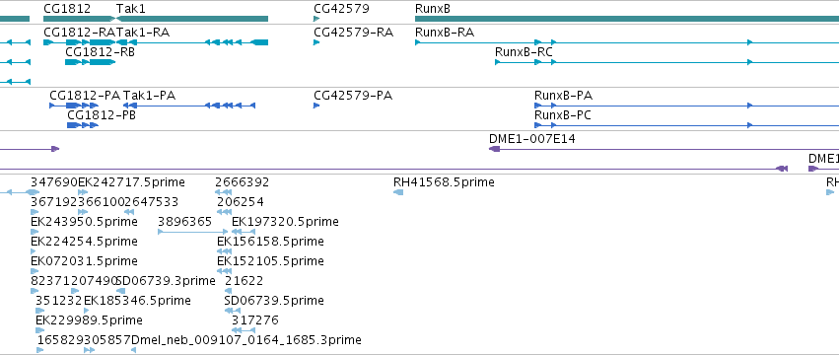Click the EK197320.5prime EST feature
839x355 pixels.
click(x=244, y=232)
